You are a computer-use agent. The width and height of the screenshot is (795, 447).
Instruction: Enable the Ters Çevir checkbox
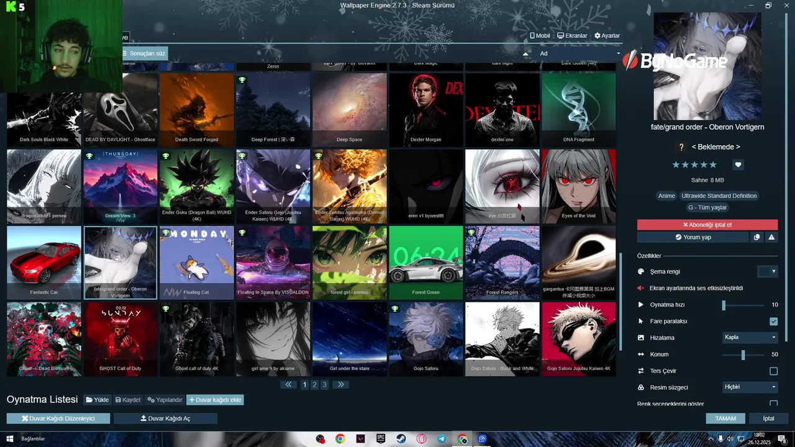coord(773,371)
